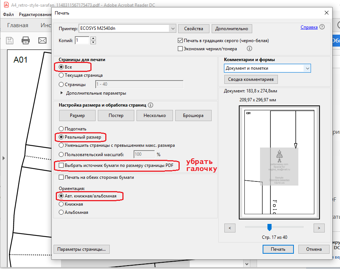Expand Дополнительные параметры disclosure triangle

(62, 93)
